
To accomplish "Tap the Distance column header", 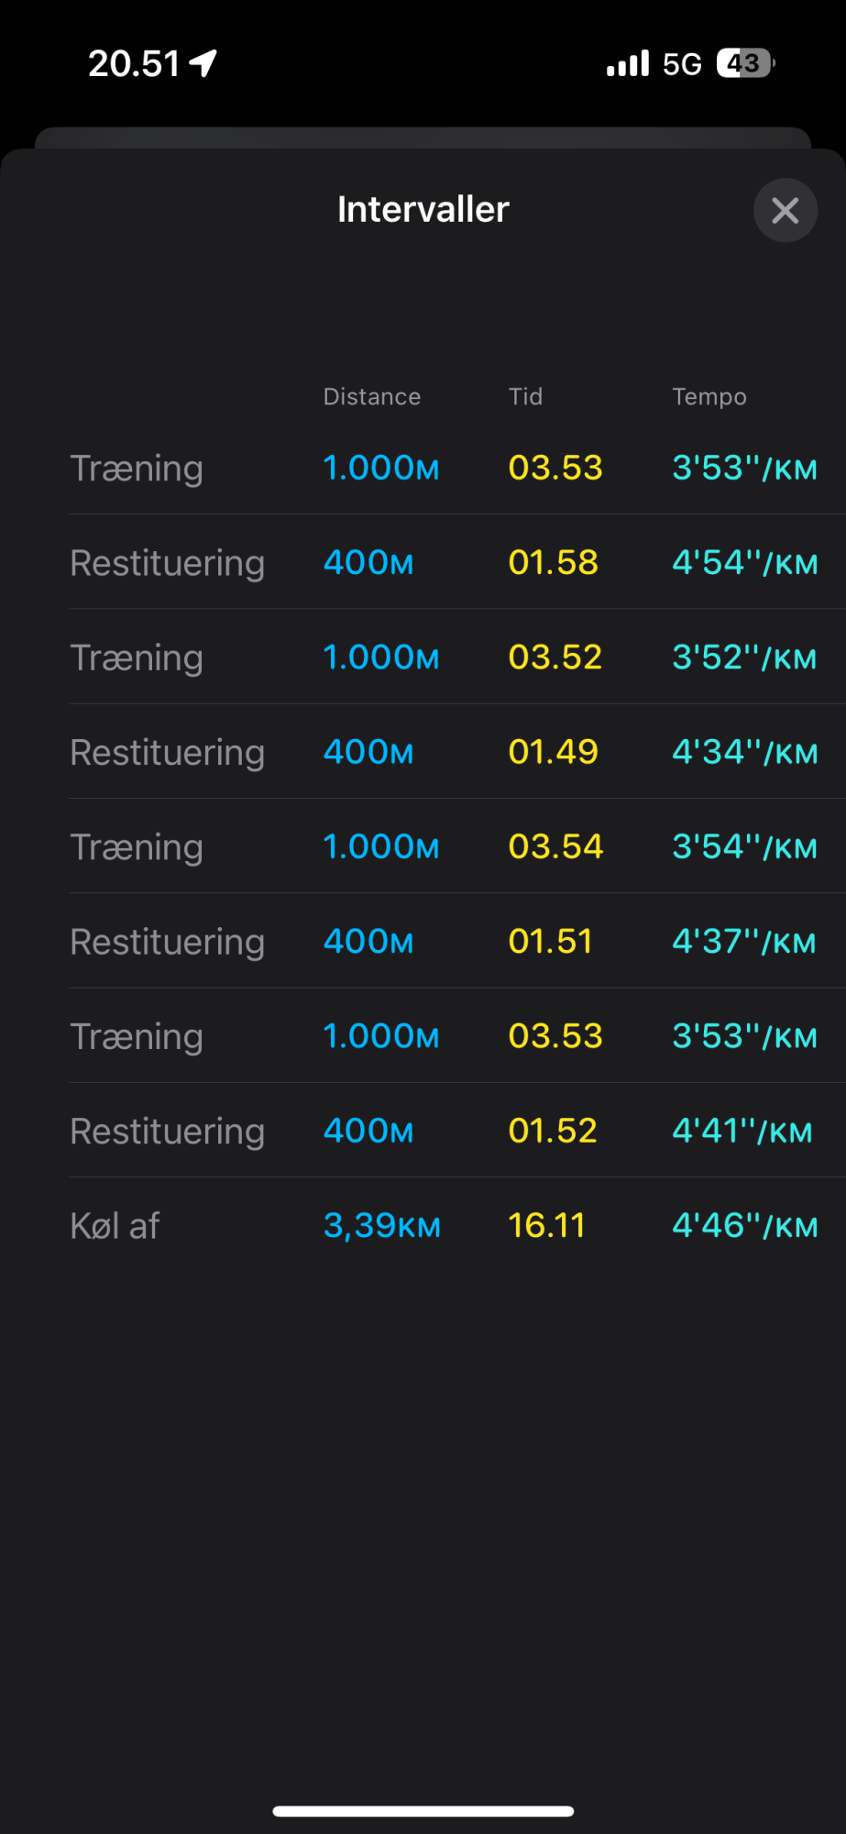I will (x=372, y=397).
